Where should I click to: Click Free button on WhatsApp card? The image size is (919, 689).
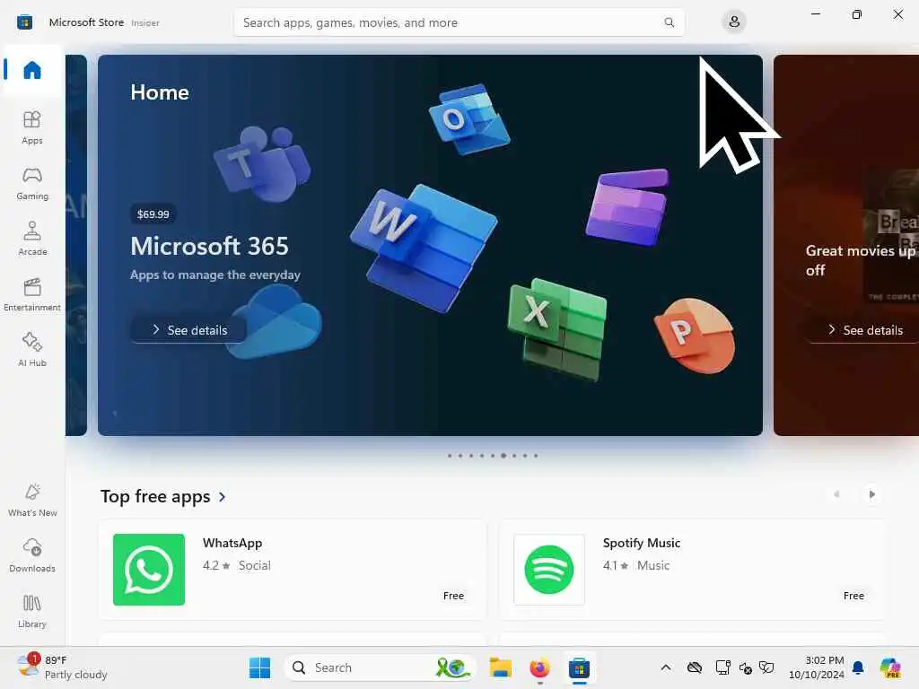pyautogui.click(x=453, y=596)
